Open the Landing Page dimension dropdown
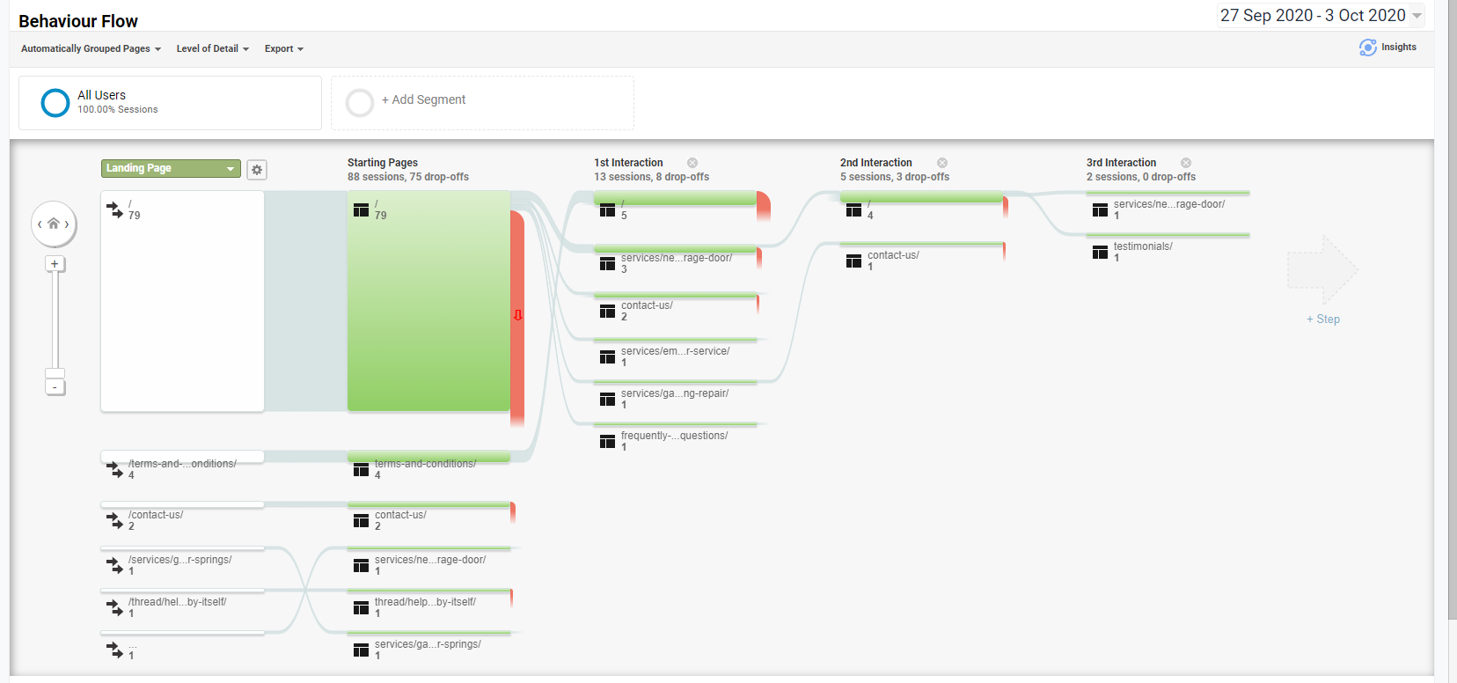 171,168
